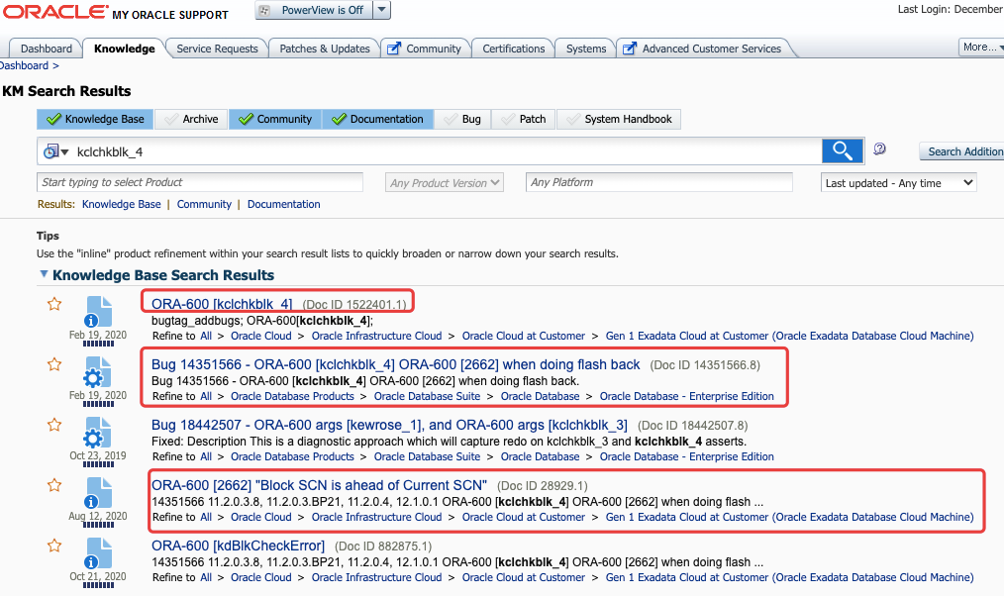Click Start typing to select Product field
1004x596 pixels.
click(200, 182)
